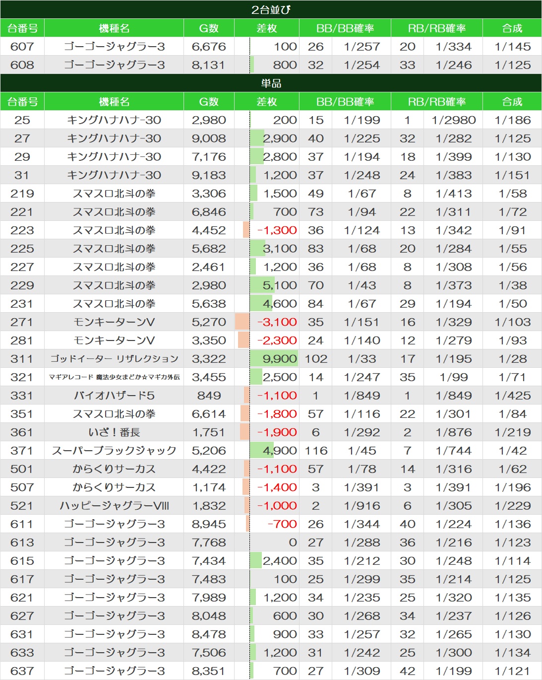Click ハッピージャグラーVIII machine name

[x=114, y=506]
